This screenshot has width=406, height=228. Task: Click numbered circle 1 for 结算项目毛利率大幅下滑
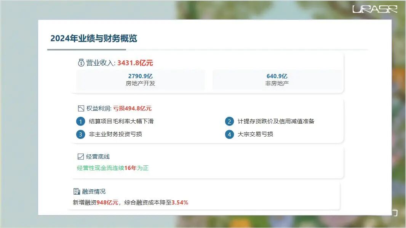80,121
